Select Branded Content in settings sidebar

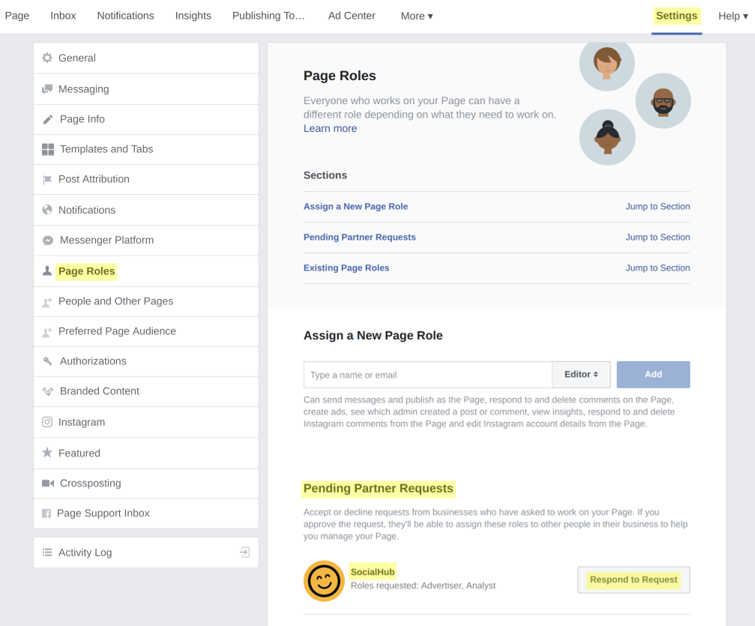click(x=99, y=391)
